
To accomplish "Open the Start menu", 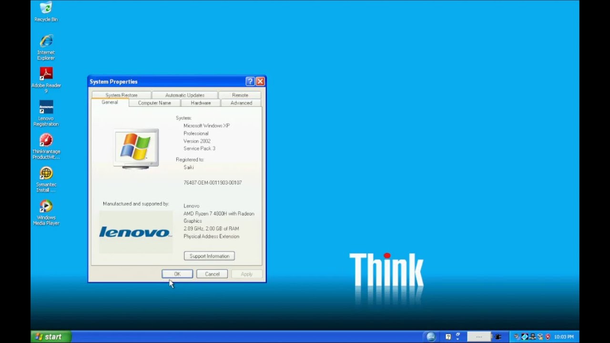I will pyautogui.click(x=51, y=337).
